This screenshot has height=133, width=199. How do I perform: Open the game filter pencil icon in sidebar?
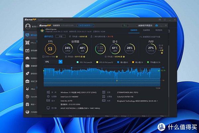(28, 51)
